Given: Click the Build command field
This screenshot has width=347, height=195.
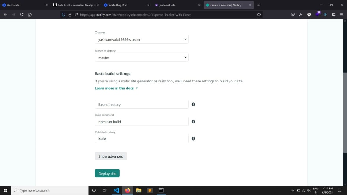Looking at the screenshot, I should coord(142,122).
